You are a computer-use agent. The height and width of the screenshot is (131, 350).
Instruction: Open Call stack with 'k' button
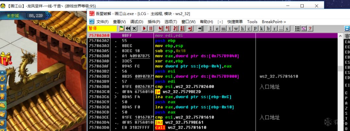(262, 29)
